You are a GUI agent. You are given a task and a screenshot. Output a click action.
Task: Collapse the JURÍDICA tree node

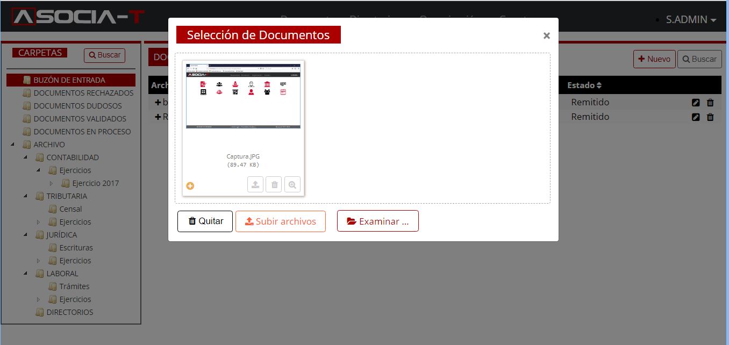click(25, 235)
